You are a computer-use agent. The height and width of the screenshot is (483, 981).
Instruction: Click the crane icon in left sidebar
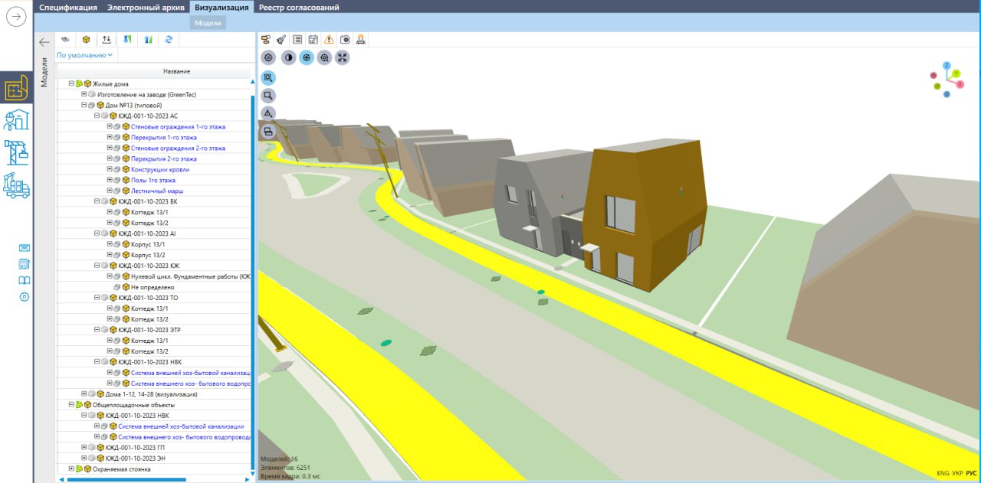coord(16,152)
